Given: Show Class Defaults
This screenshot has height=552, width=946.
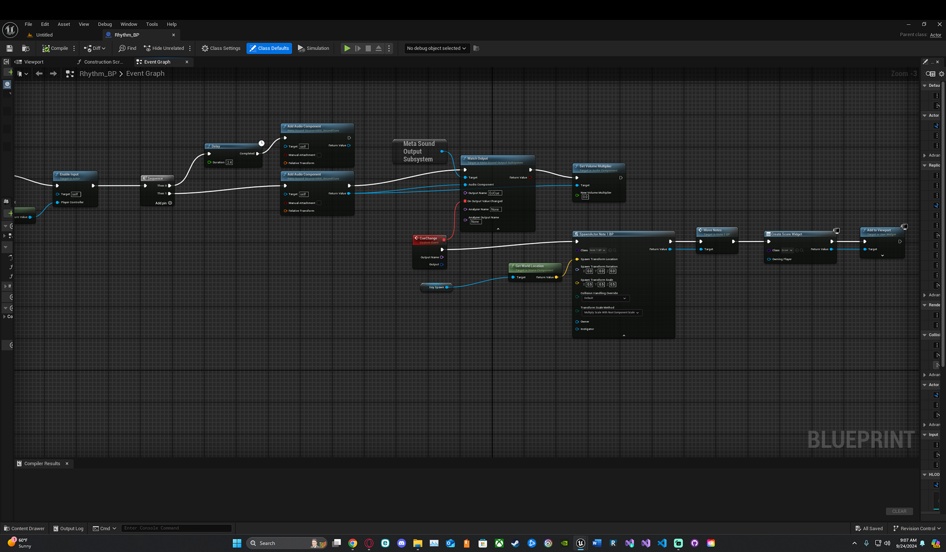Looking at the screenshot, I should [x=269, y=48].
